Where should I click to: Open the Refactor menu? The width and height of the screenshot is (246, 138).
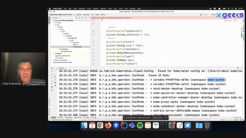(x=103, y=8)
